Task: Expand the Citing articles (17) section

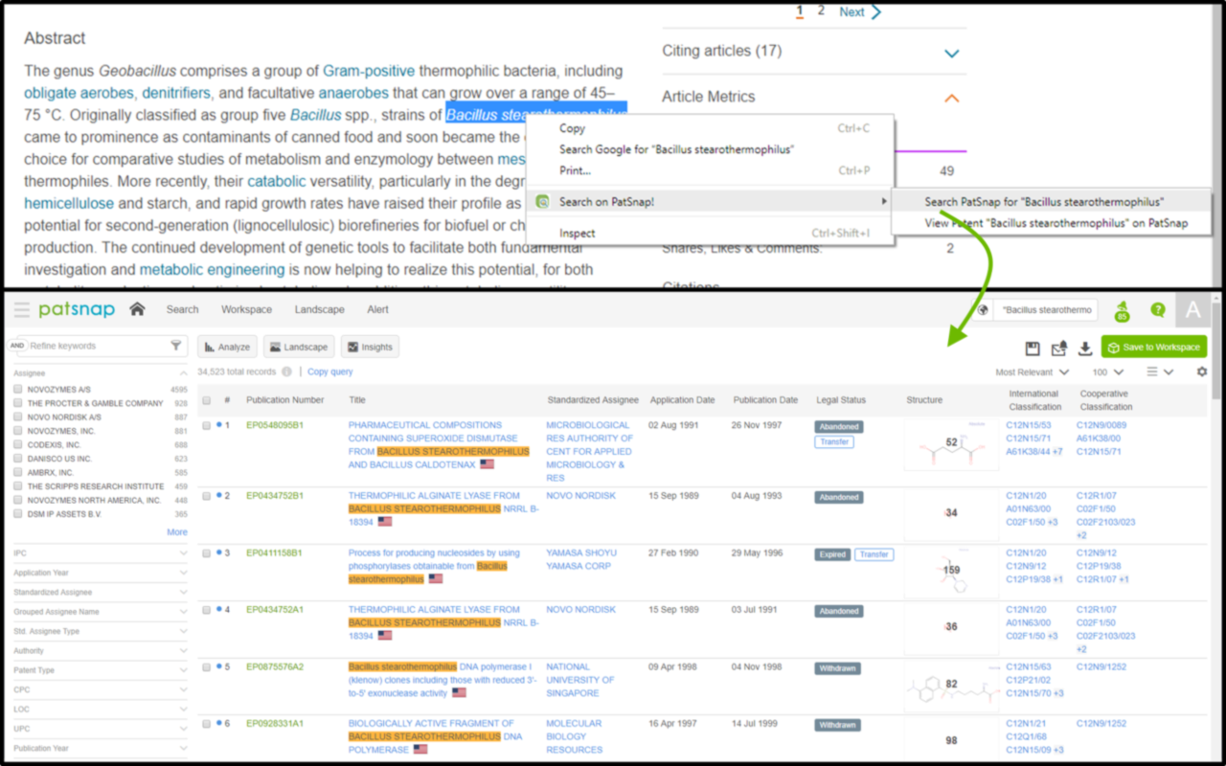Action: 951,54
